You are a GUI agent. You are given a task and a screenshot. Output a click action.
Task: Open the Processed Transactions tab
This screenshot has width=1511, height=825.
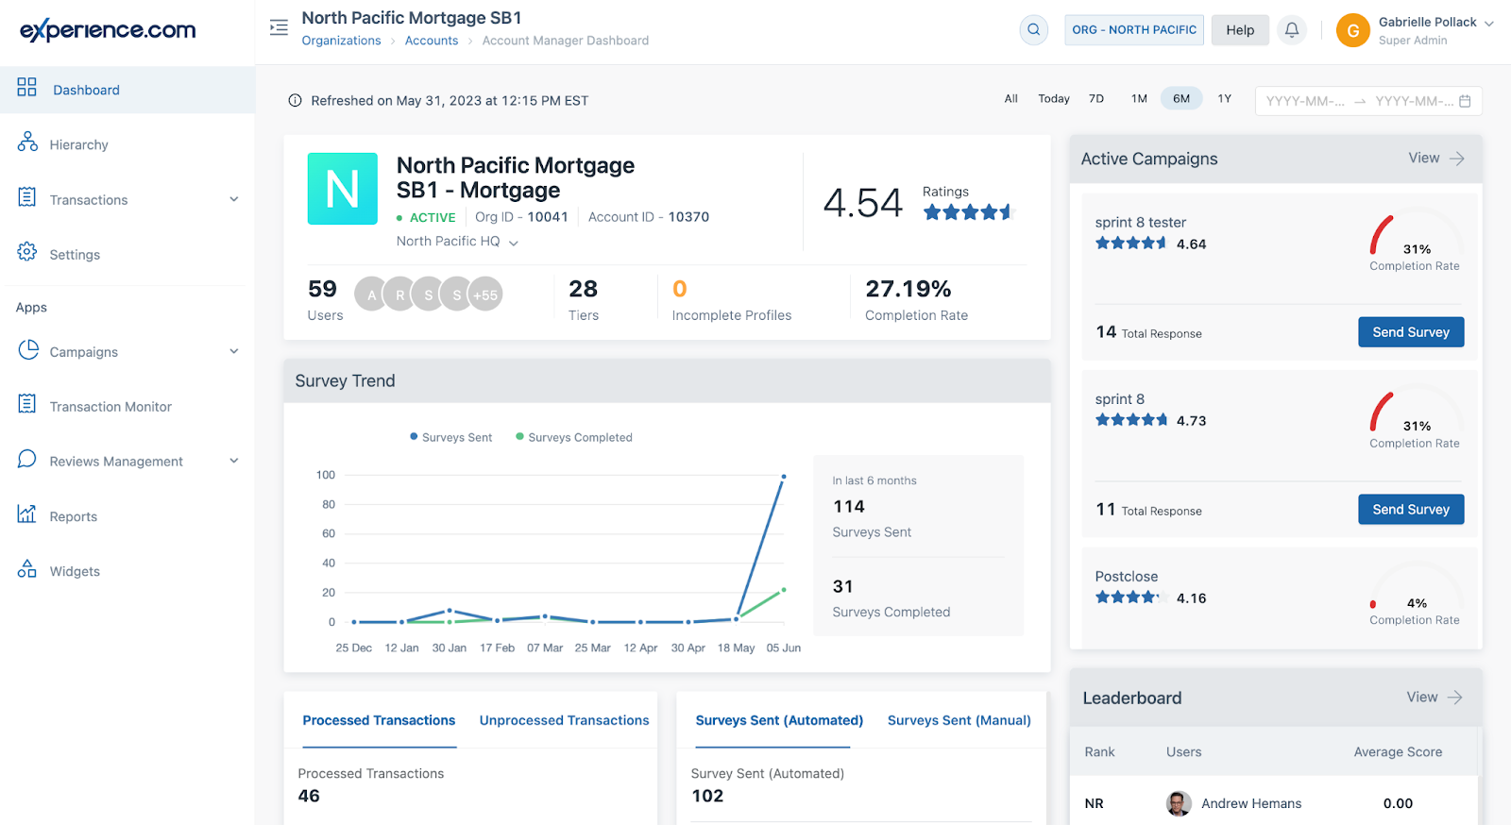click(x=379, y=720)
